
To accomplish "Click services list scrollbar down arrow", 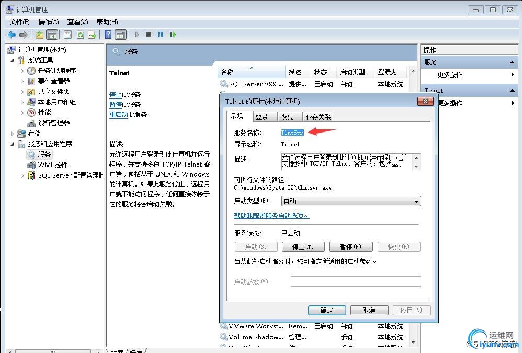I will [x=413, y=343].
